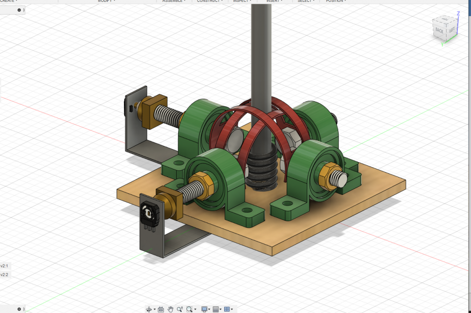Viewport: 471px width, 313px height.
Task: Click the Orbit tool icon
Action: coord(149,309)
